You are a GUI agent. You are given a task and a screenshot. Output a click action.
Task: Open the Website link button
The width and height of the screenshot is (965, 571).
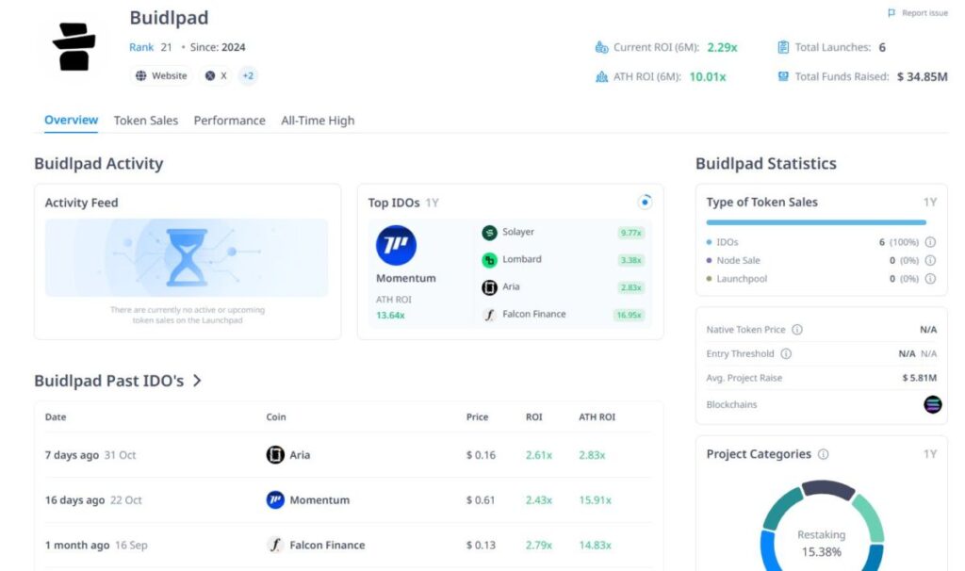(161, 76)
